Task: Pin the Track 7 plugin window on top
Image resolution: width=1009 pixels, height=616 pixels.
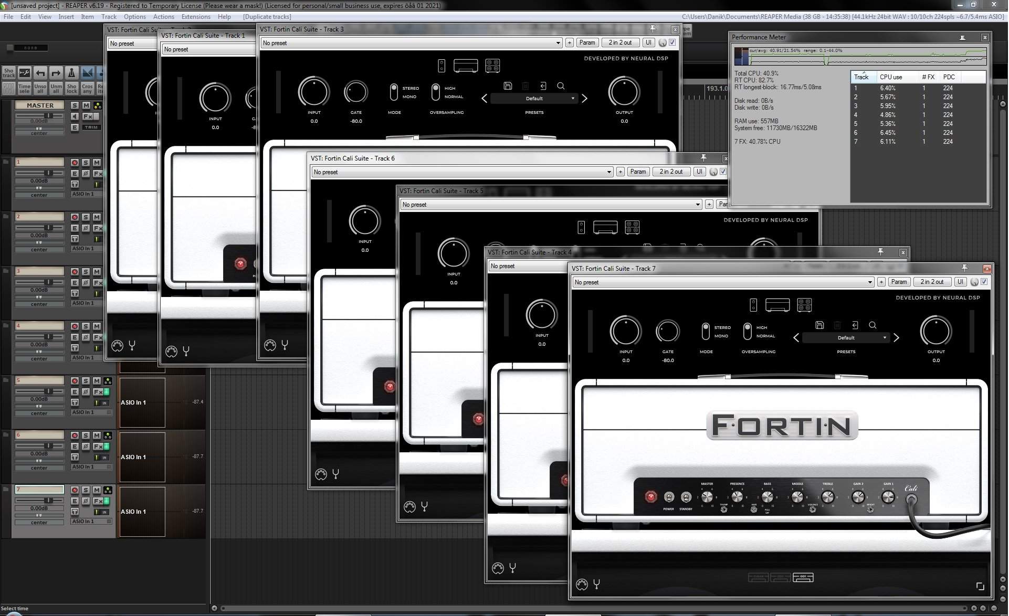Action: (964, 268)
